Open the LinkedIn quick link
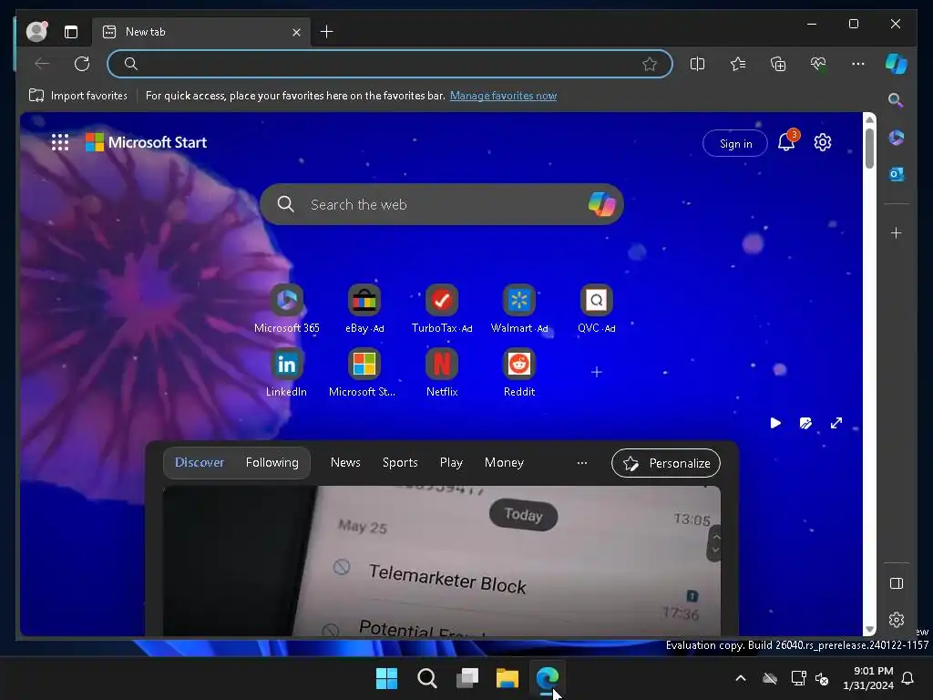 click(x=286, y=373)
